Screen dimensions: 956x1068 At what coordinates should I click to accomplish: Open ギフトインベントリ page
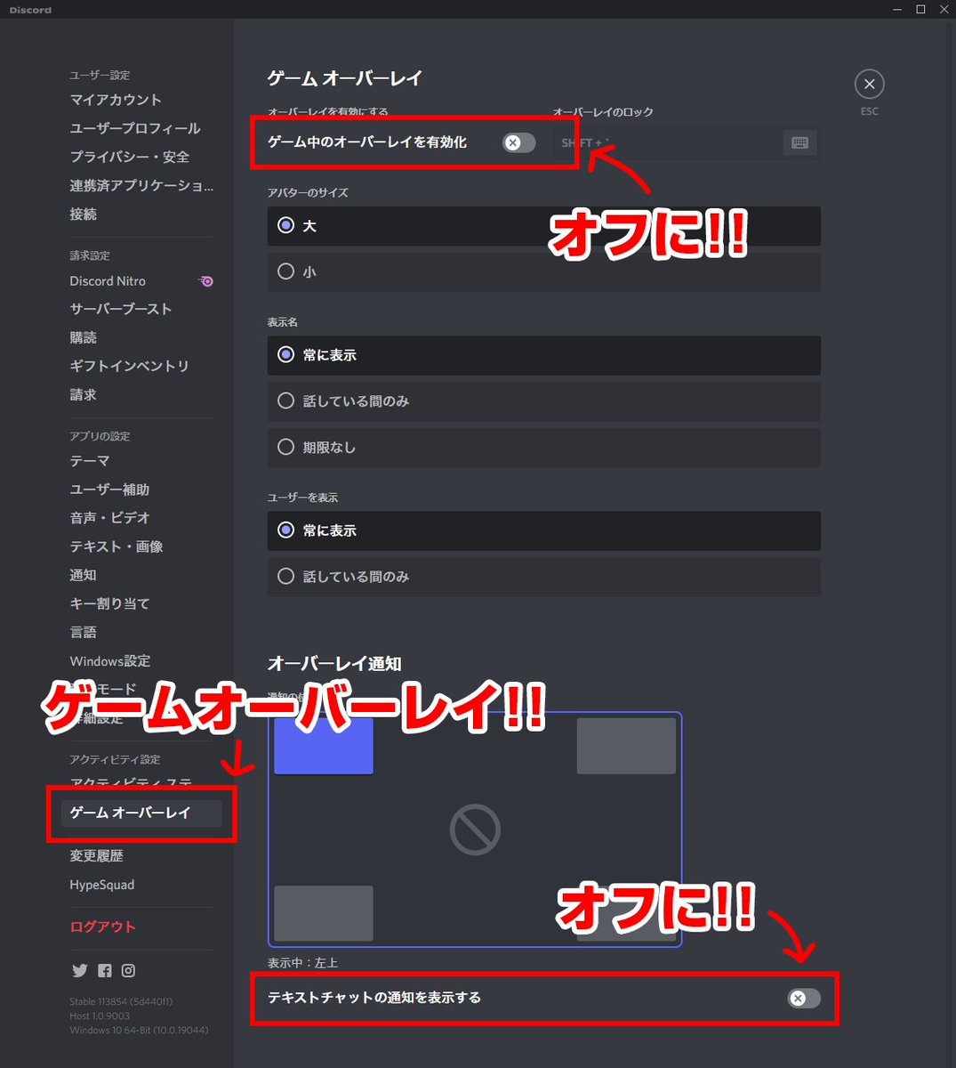129,366
